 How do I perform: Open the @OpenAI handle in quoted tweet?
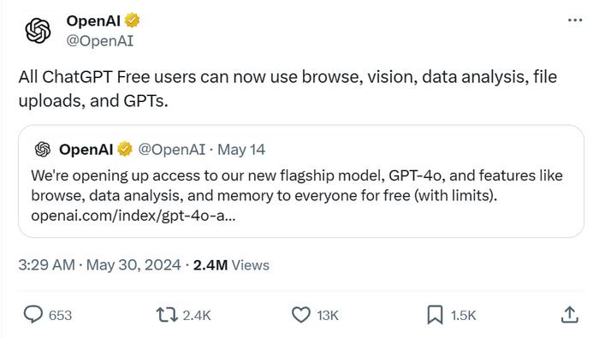(x=171, y=150)
